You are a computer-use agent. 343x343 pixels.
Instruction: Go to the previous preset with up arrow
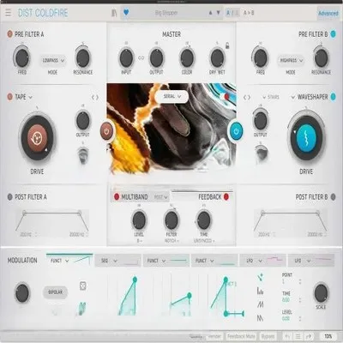tap(211, 13)
